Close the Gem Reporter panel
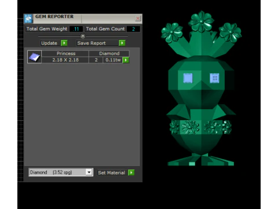278x209 pixels. pos(138,19)
